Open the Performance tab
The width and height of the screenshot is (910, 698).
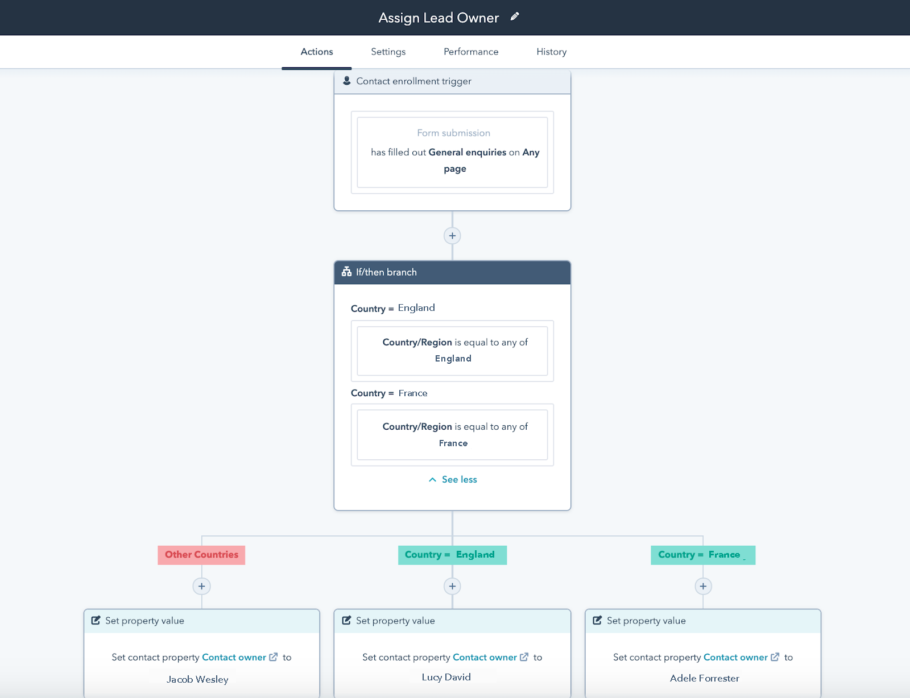470,51
